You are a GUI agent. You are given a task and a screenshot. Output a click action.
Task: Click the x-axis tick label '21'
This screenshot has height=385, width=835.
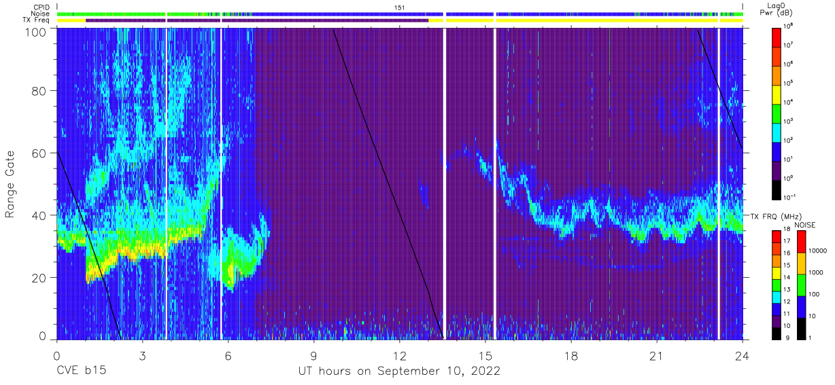pyautogui.click(x=657, y=355)
